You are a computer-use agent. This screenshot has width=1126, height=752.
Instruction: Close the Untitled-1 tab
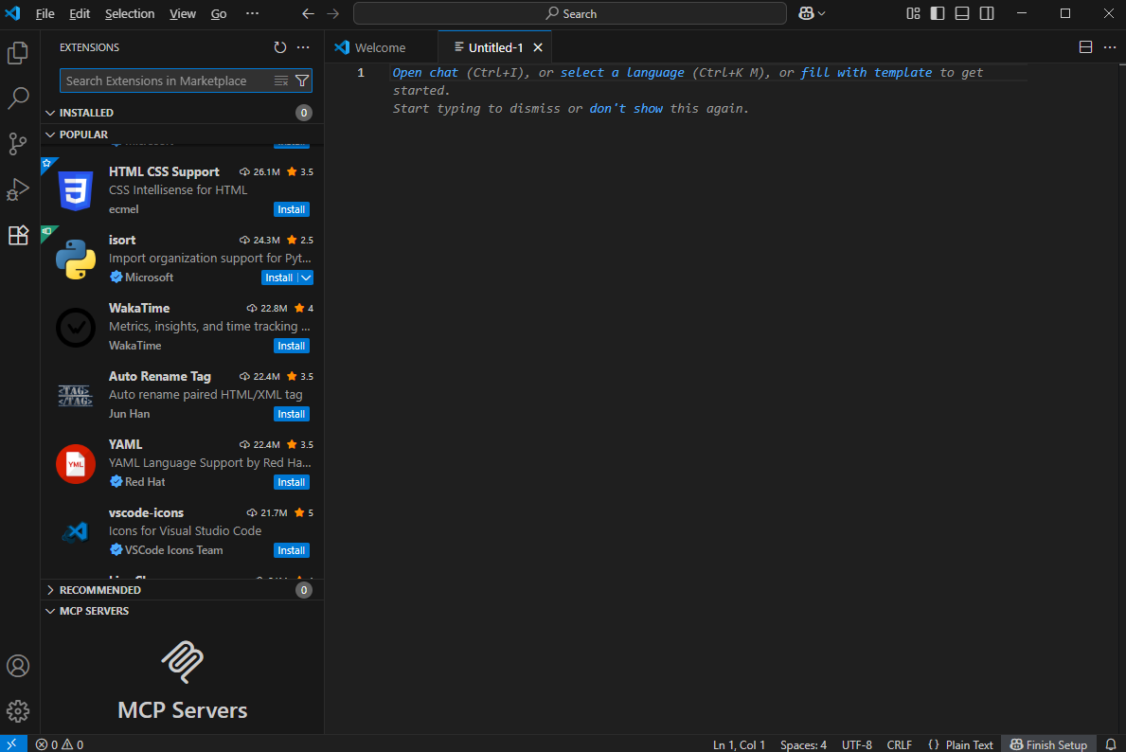pyautogui.click(x=538, y=47)
